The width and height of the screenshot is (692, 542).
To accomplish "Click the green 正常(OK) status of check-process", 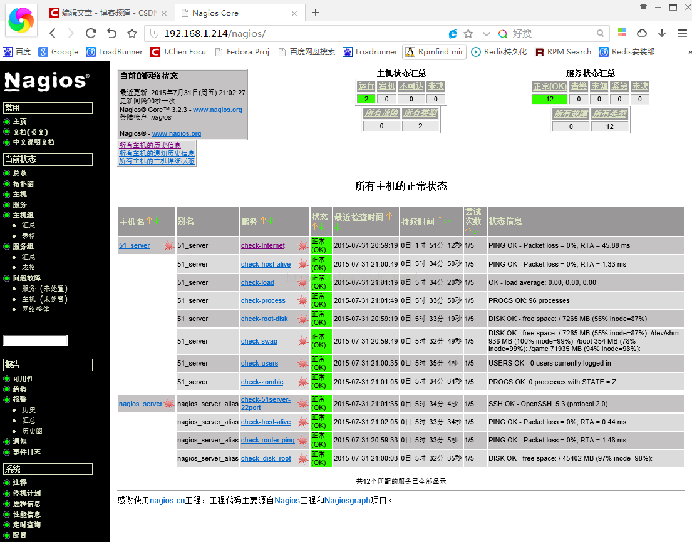I will click(321, 300).
